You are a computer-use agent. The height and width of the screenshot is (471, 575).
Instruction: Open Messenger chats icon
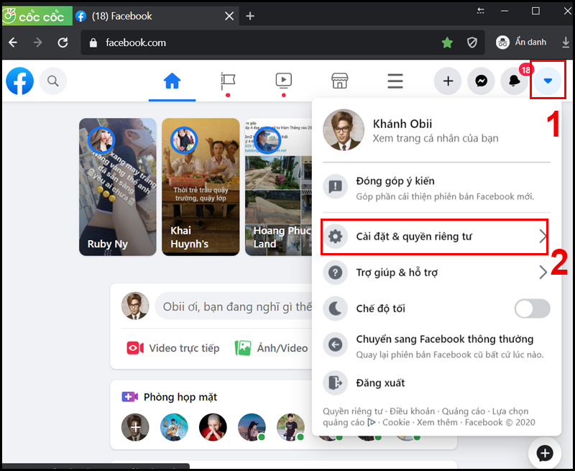(x=481, y=81)
